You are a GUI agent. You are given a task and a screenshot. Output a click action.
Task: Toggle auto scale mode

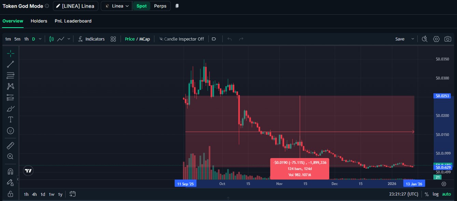click(x=446, y=195)
